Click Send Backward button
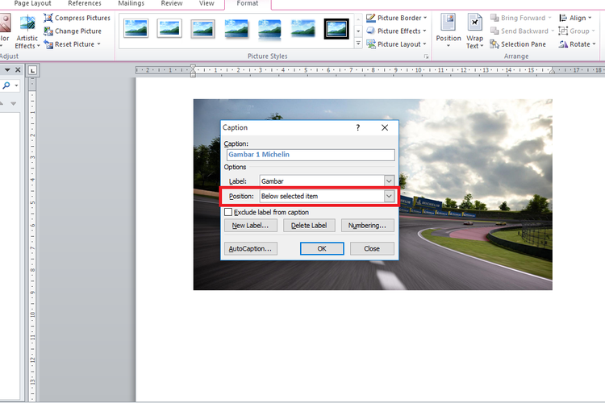Image resolution: width=605 pixels, height=403 pixels. (x=522, y=31)
